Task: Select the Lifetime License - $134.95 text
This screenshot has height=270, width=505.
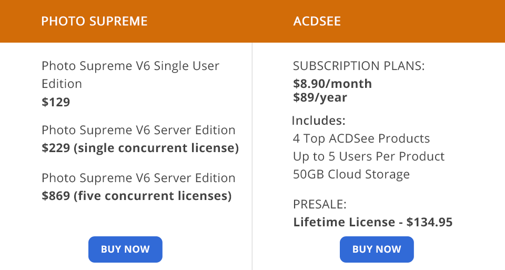Action: 372,222
